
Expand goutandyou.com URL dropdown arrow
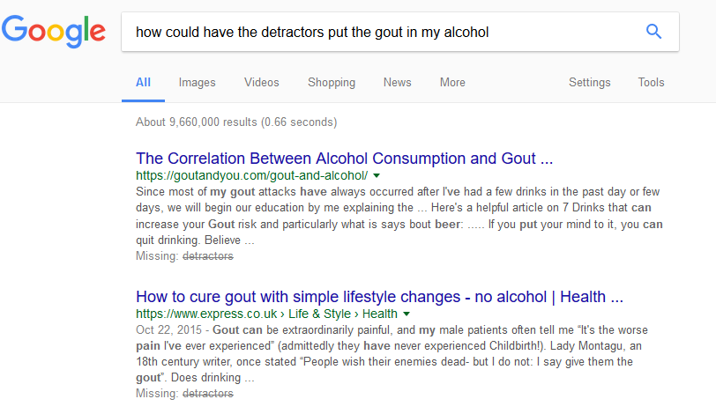click(377, 175)
